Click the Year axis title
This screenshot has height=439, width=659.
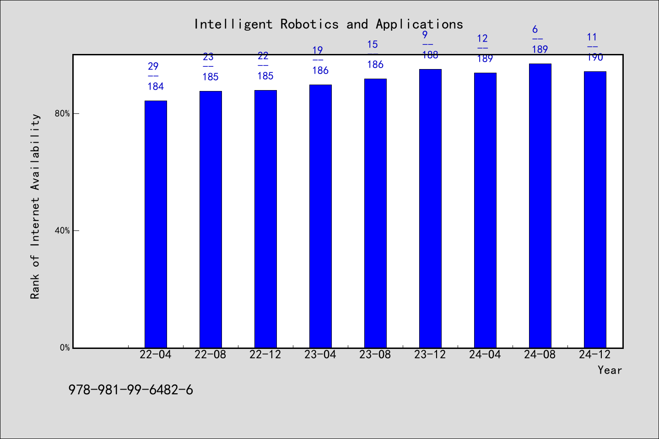pos(610,370)
